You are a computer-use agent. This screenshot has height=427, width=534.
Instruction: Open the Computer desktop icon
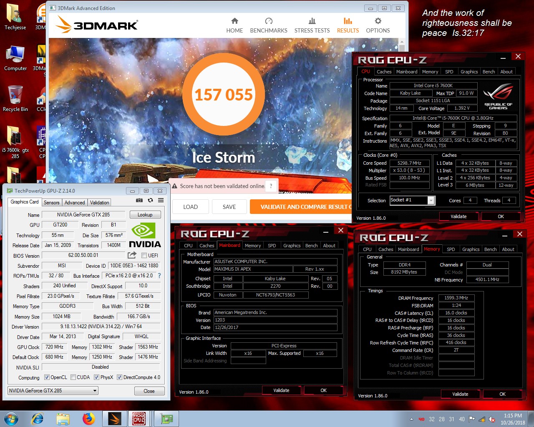pos(15,58)
